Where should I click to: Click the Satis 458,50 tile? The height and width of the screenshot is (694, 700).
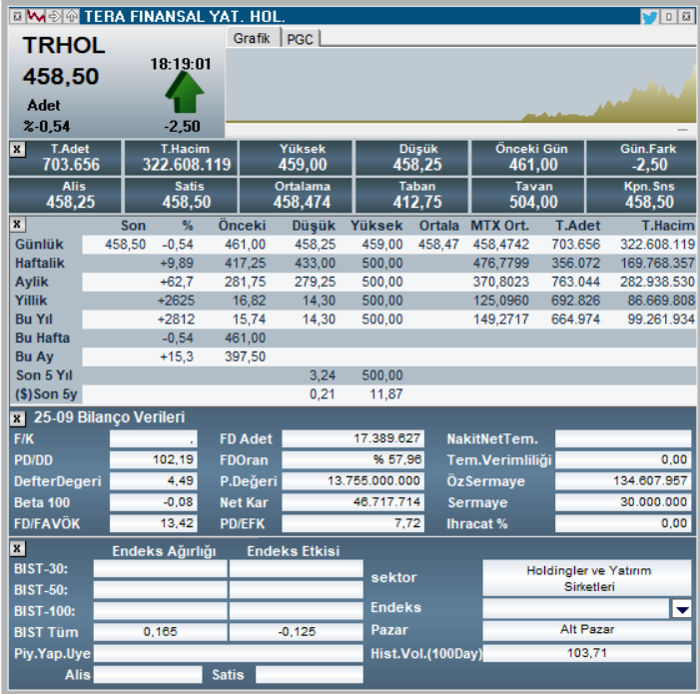pyautogui.click(x=182, y=195)
